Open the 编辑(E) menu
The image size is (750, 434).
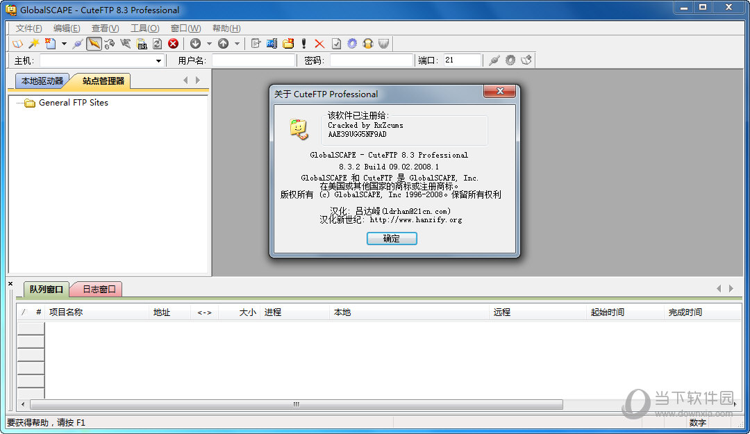pyautogui.click(x=67, y=28)
